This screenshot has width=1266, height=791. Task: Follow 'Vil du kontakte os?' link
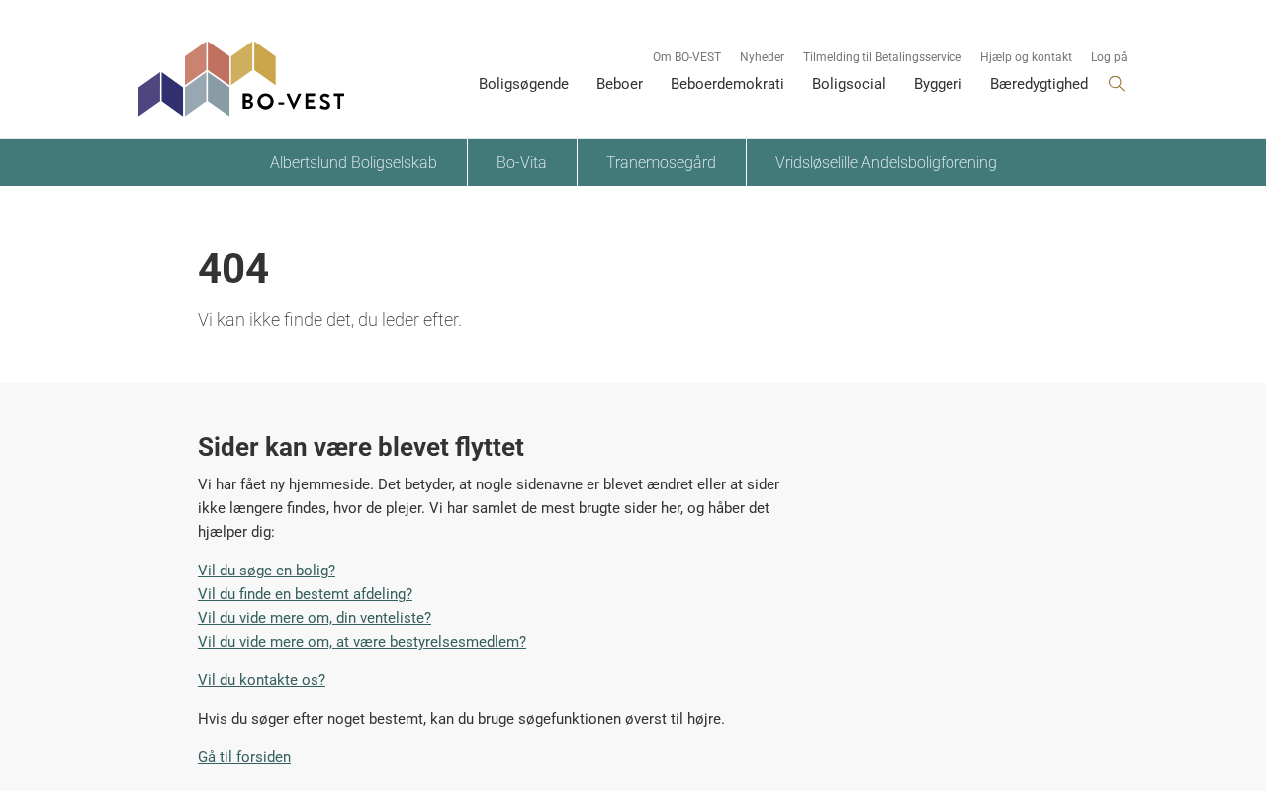tap(261, 680)
